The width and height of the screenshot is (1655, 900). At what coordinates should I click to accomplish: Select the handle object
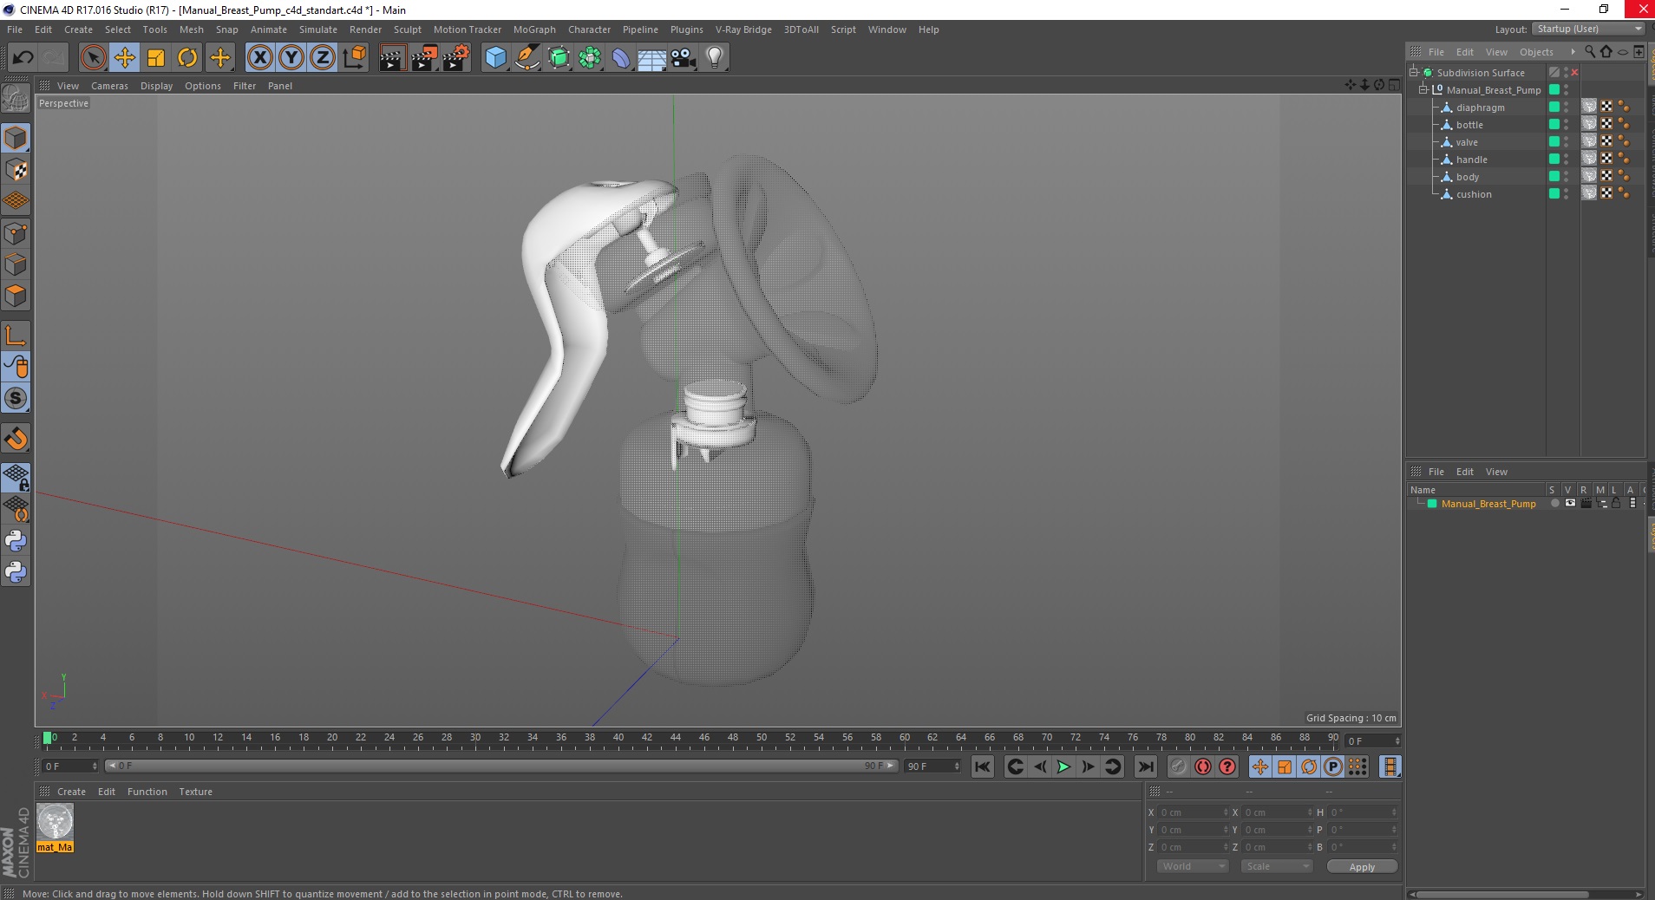(1471, 160)
